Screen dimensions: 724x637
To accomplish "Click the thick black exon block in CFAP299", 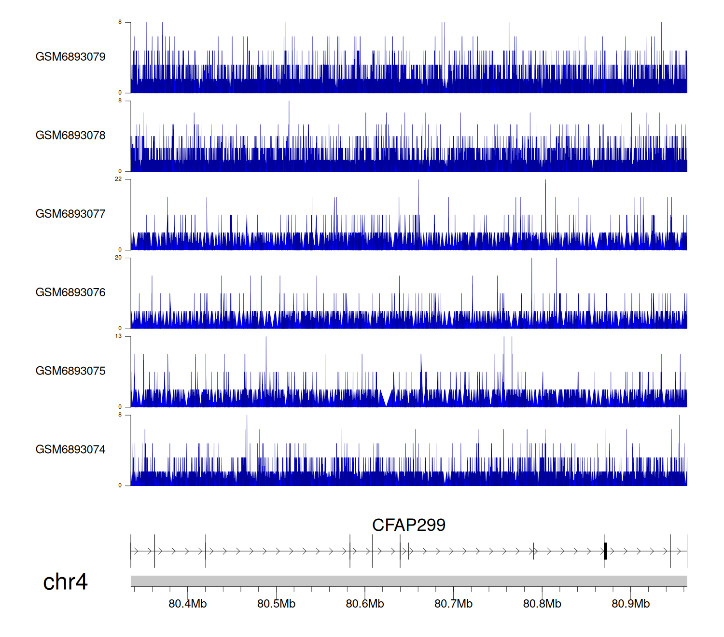I will [605, 551].
